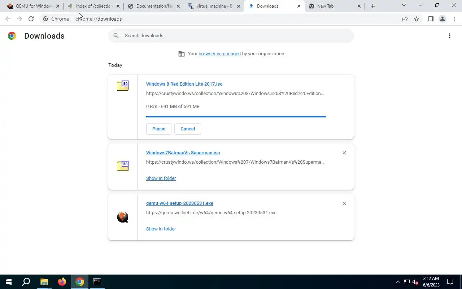Click the Today date heading
Screen dimensions: 462x289
[115, 65]
